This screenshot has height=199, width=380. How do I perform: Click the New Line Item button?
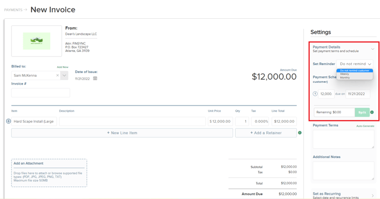coord(122,133)
